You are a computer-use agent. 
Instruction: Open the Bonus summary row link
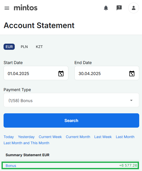11,166
